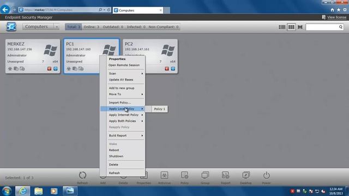Click biohazard icon on PC1 card

69,69
